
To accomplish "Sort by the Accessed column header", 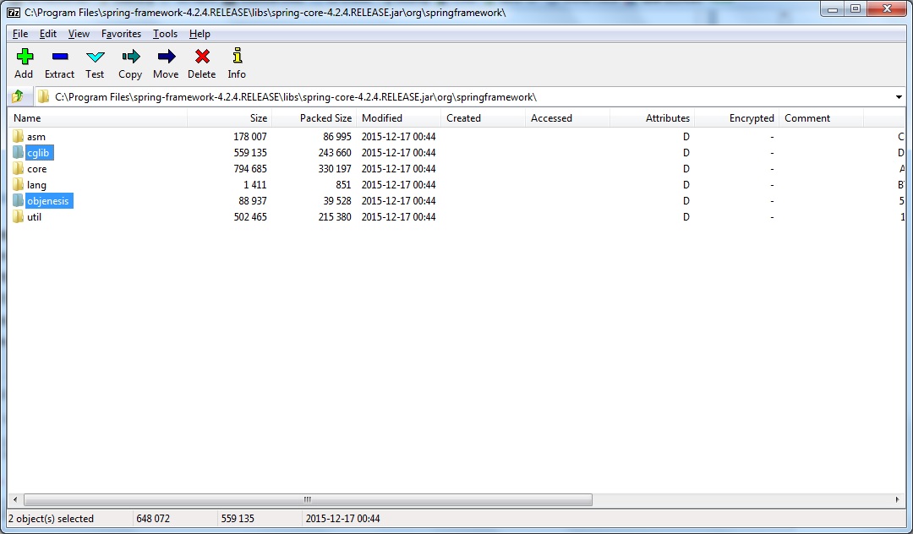I will coord(568,118).
